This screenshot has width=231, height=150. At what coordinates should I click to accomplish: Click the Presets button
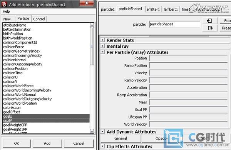(x=225, y=28)
